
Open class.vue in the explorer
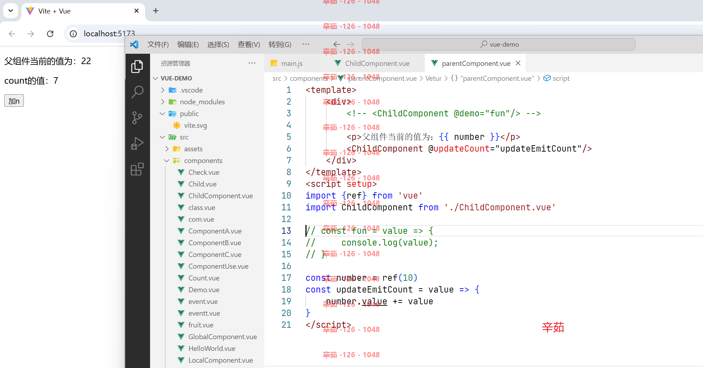(x=207, y=207)
